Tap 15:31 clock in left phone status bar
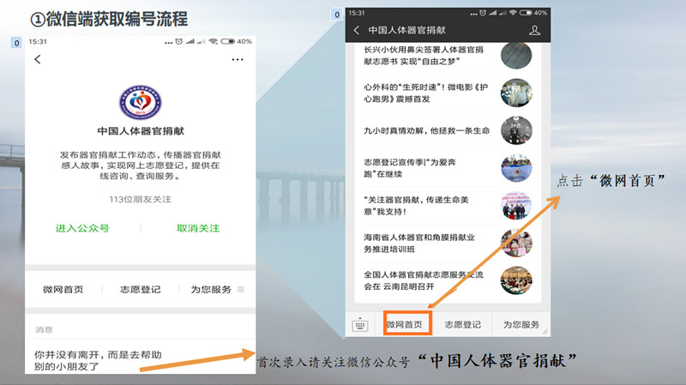 coord(38,41)
